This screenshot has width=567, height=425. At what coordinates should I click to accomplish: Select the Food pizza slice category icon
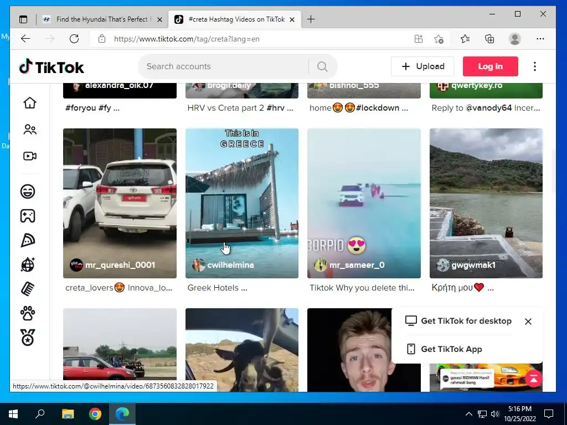(28, 240)
